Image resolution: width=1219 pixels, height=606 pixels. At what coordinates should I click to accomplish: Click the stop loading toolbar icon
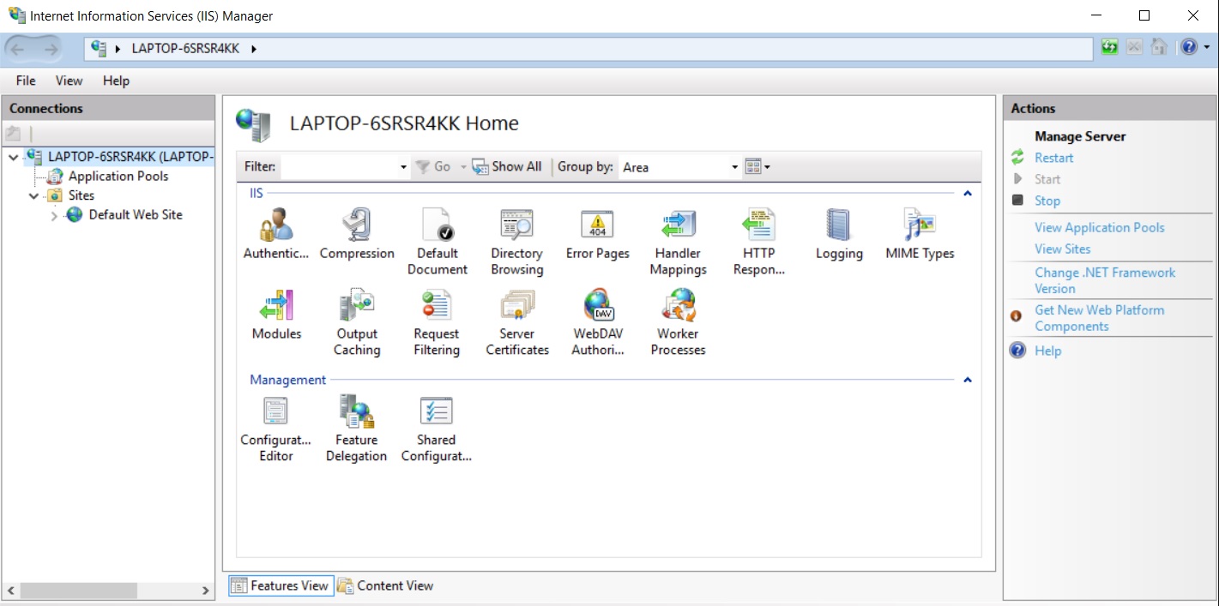coord(1134,47)
